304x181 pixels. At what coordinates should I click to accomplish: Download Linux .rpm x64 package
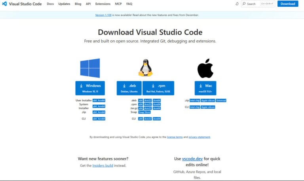pos(141,104)
